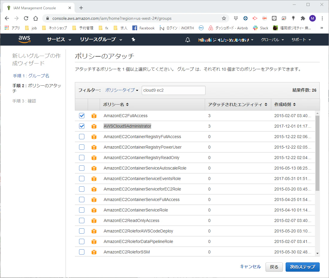This screenshot has width=329, height=278.
Task: Open the ポリシータイプ filter dropdown
Action: [122, 90]
